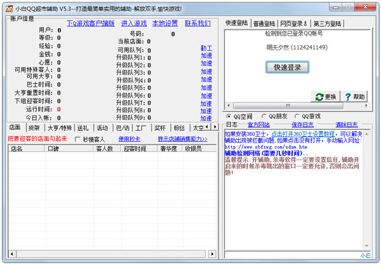Screen dimensions: 381x265
Task: Click the 迎客时间 column header
Action: click(139, 149)
